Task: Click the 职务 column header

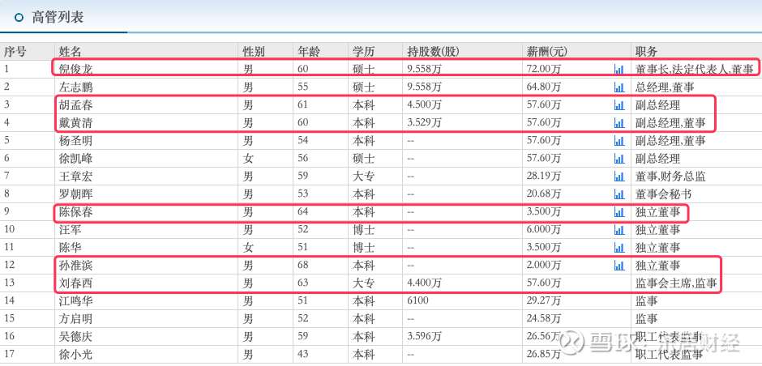Action: point(646,51)
